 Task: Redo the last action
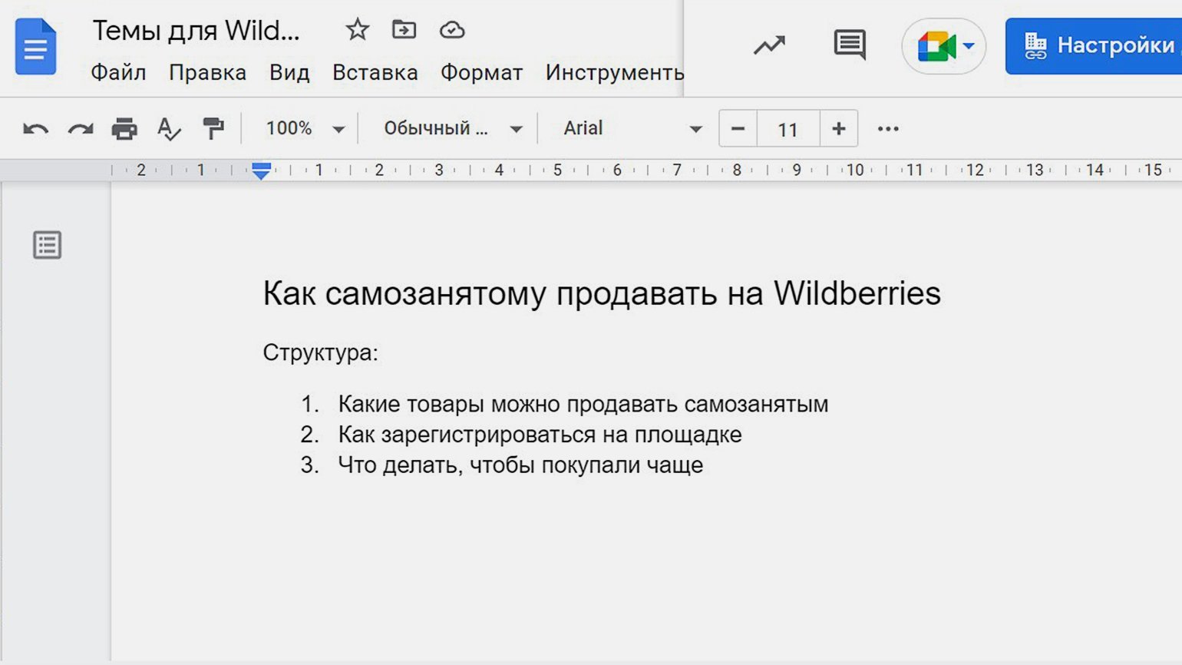pos(80,129)
